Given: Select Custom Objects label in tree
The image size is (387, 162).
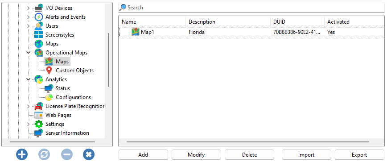Looking at the screenshot, I should click(74, 71).
